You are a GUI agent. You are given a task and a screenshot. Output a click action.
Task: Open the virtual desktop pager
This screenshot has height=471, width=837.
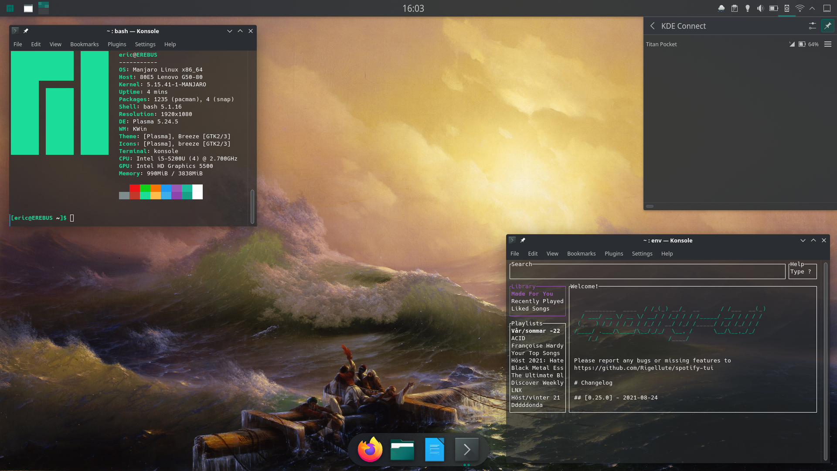click(x=44, y=8)
